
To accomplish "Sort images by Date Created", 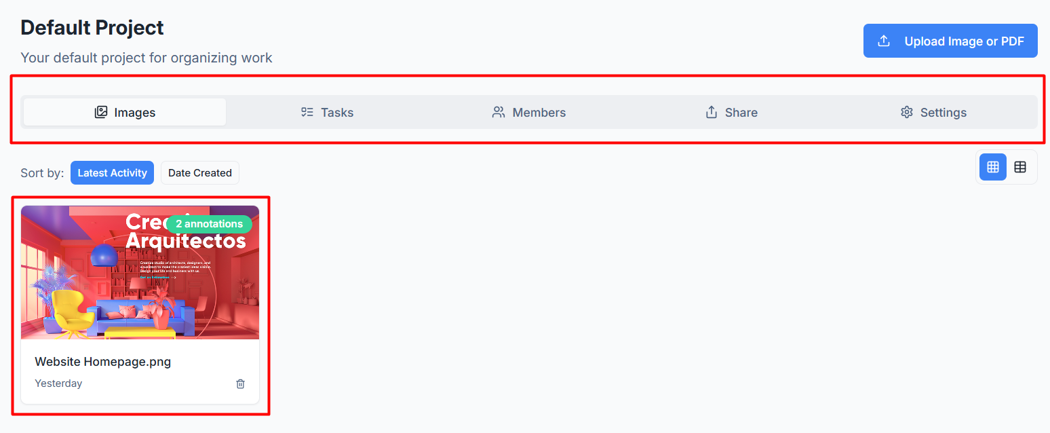I will (200, 172).
